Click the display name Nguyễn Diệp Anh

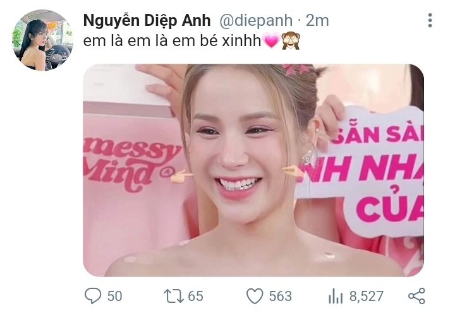tap(147, 21)
